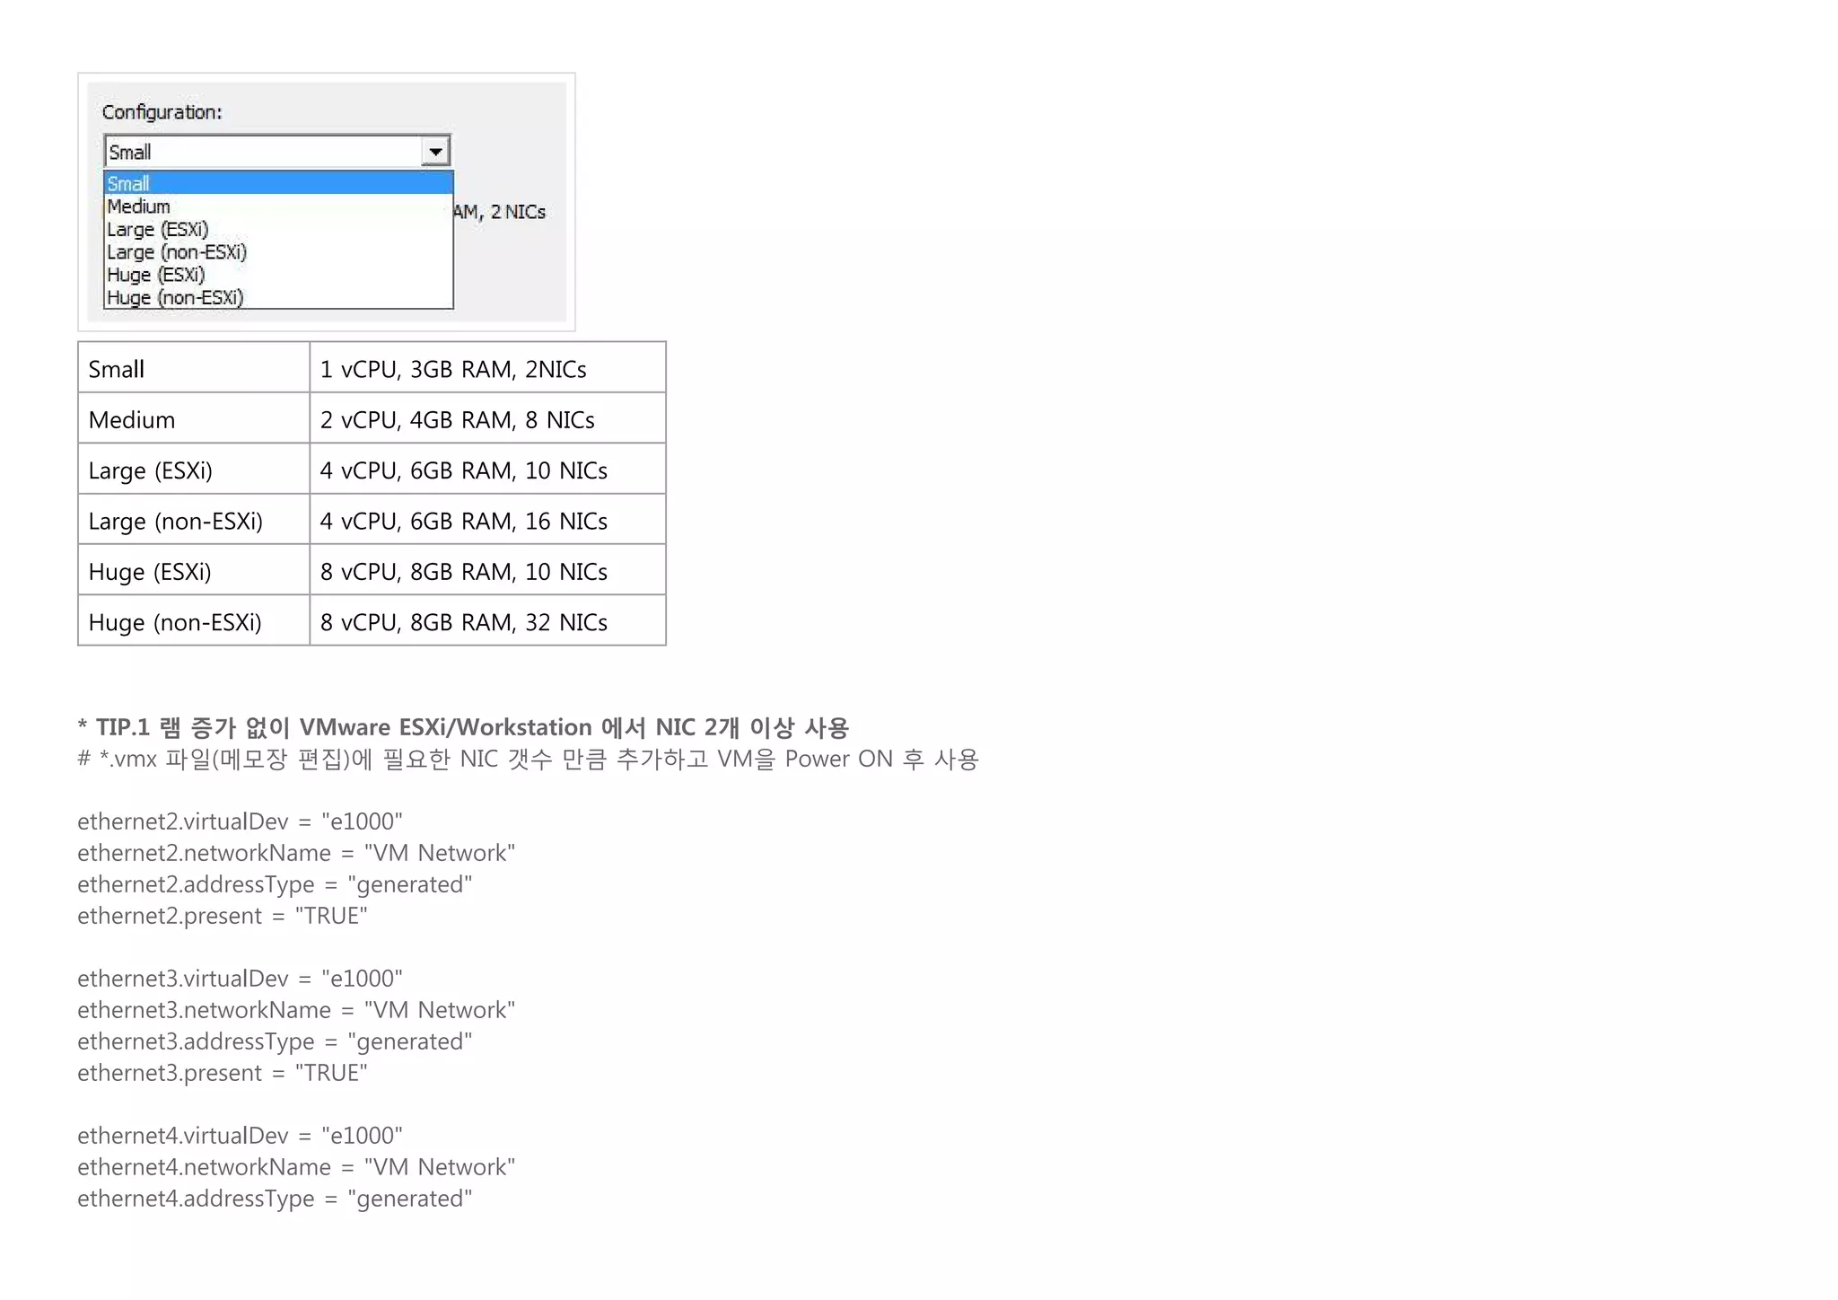Click the Configuration label text
The image size is (1838, 1300).
pyautogui.click(x=162, y=112)
